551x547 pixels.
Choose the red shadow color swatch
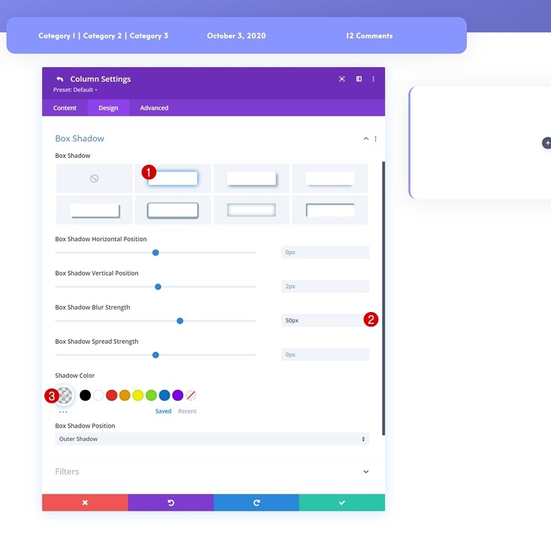(111, 395)
